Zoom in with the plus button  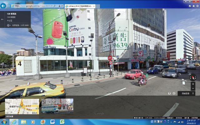point(193,84)
